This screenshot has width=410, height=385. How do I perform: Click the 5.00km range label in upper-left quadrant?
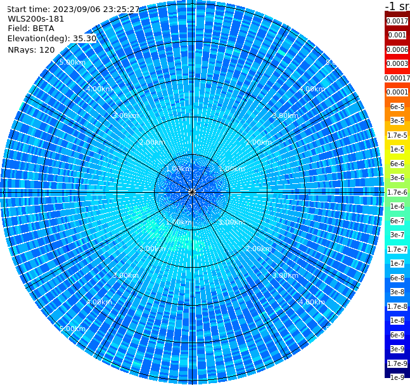[72, 62]
